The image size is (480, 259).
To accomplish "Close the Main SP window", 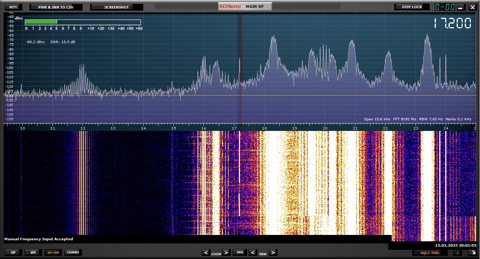I will pos(472,7).
